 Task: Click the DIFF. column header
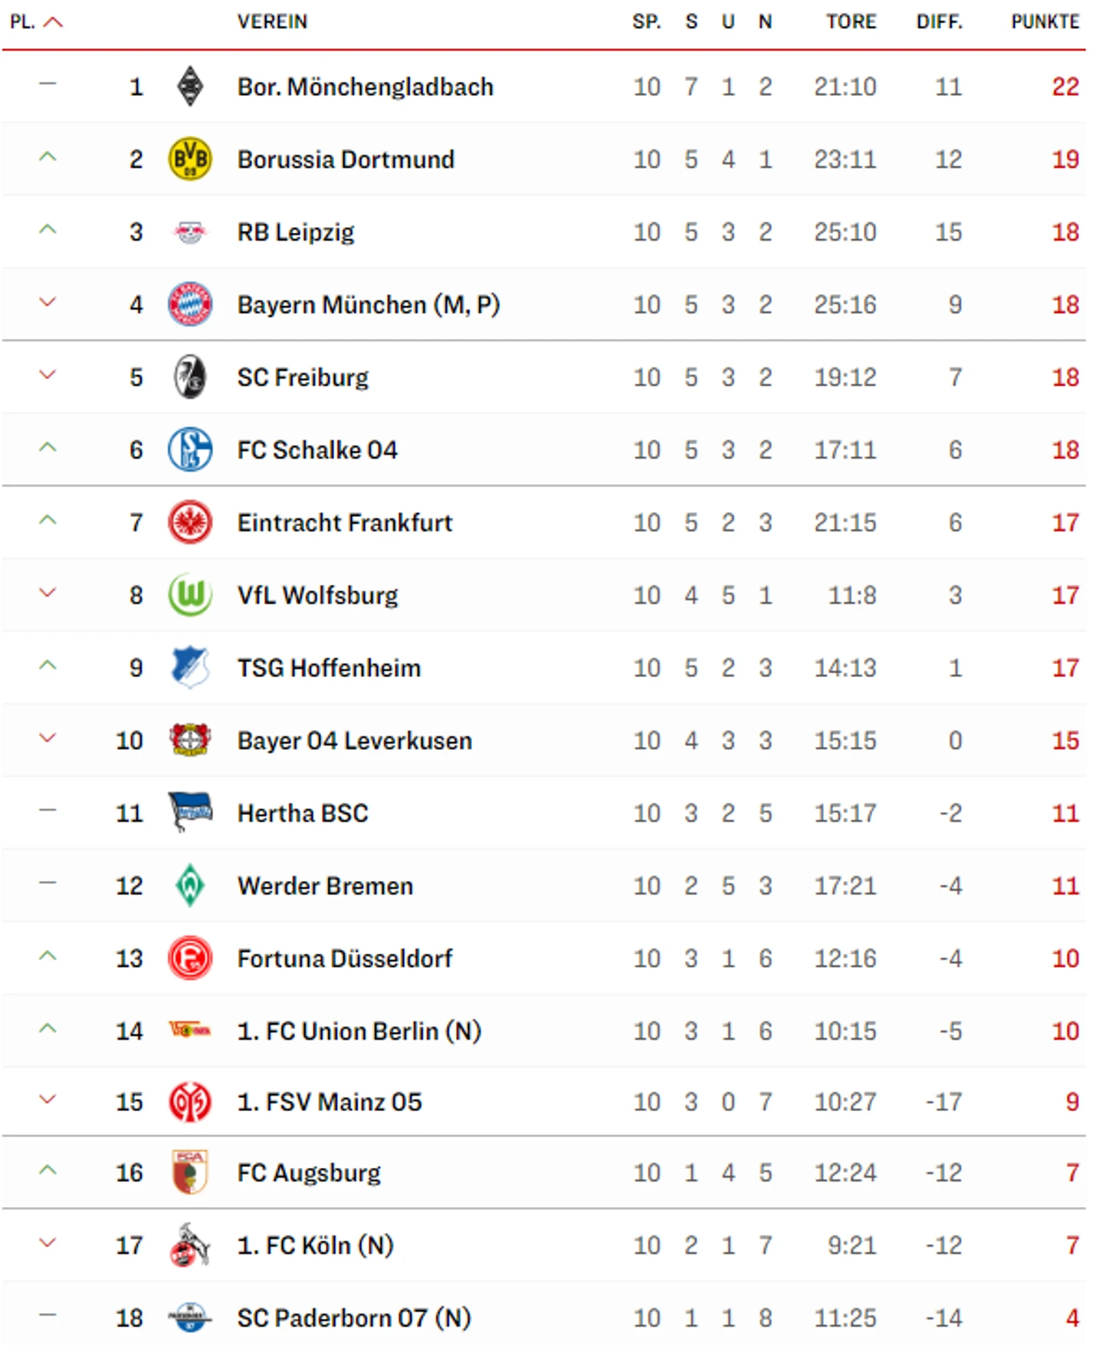pos(939,22)
